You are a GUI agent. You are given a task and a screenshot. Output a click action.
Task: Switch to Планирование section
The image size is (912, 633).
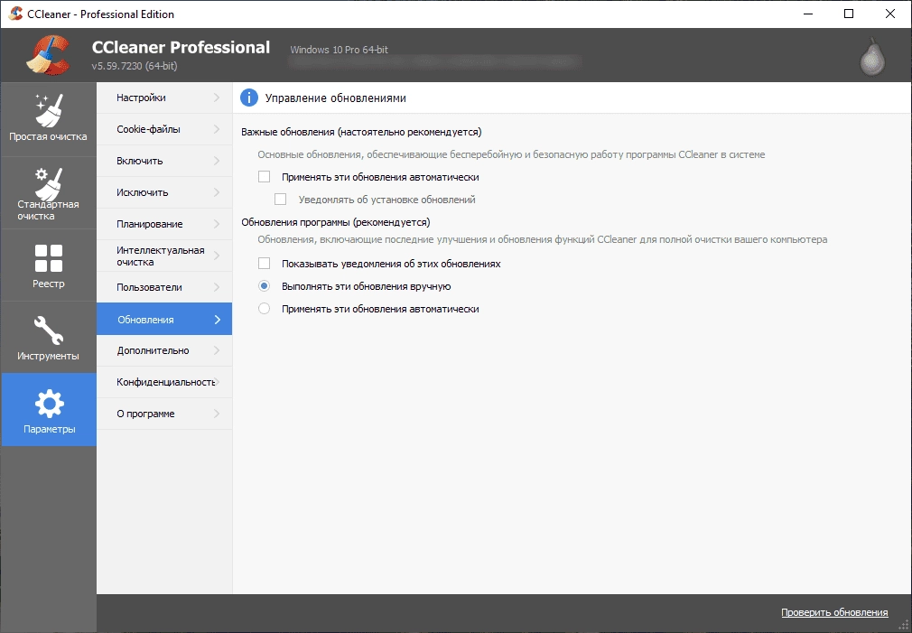(x=164, y=224)
